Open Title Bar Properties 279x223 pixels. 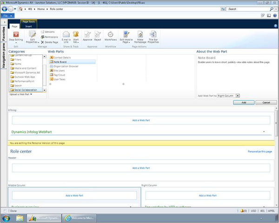(153, 36)
